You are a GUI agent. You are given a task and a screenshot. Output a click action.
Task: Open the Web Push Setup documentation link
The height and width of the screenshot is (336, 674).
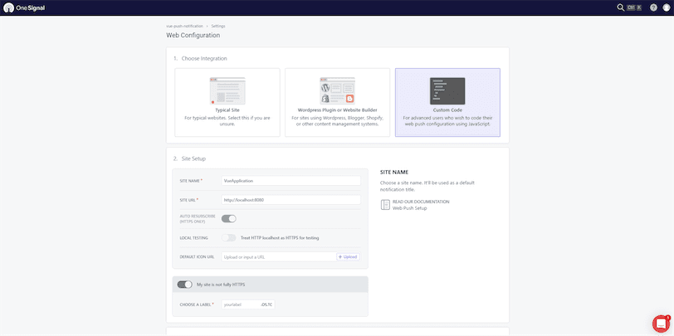coord(410,208)
